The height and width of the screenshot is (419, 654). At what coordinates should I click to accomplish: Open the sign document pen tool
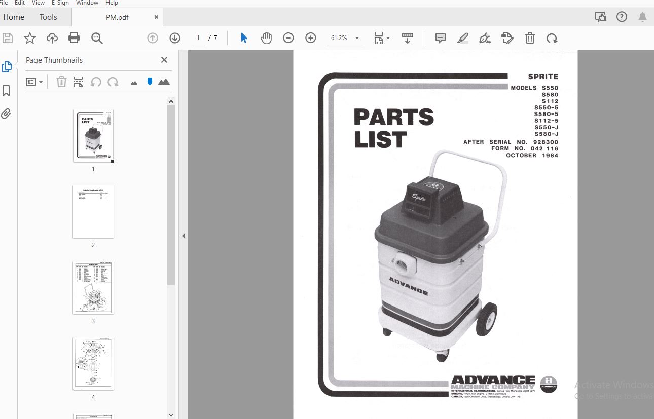[485, 38]
